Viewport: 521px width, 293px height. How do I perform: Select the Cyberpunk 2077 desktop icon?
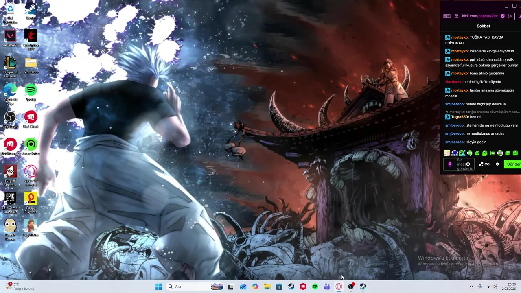point(31,39)
